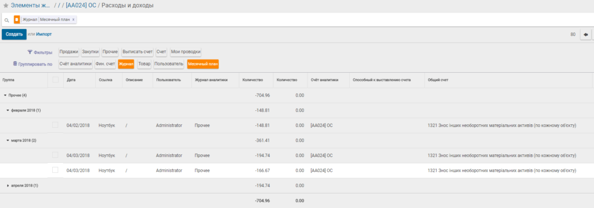594x208 pixels.
Task: Click the search magnifier icon
Action: point(7,20)
